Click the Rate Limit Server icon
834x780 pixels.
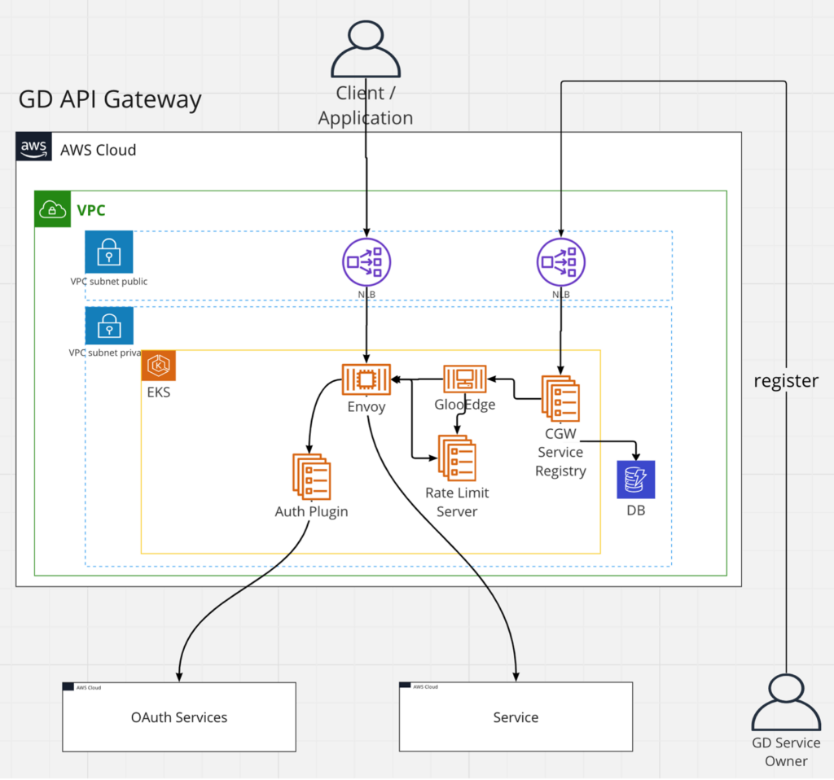click(456, 457)
